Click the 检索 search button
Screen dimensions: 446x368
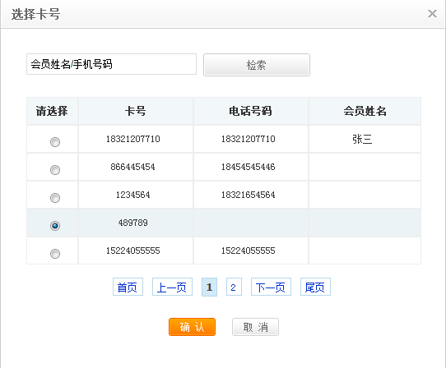pos(257,65)
